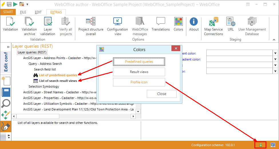This screenshot has height=149, width=279.
Task: Click the tree vertical scrollbar down arrow
Action: (x=138, y=112)
